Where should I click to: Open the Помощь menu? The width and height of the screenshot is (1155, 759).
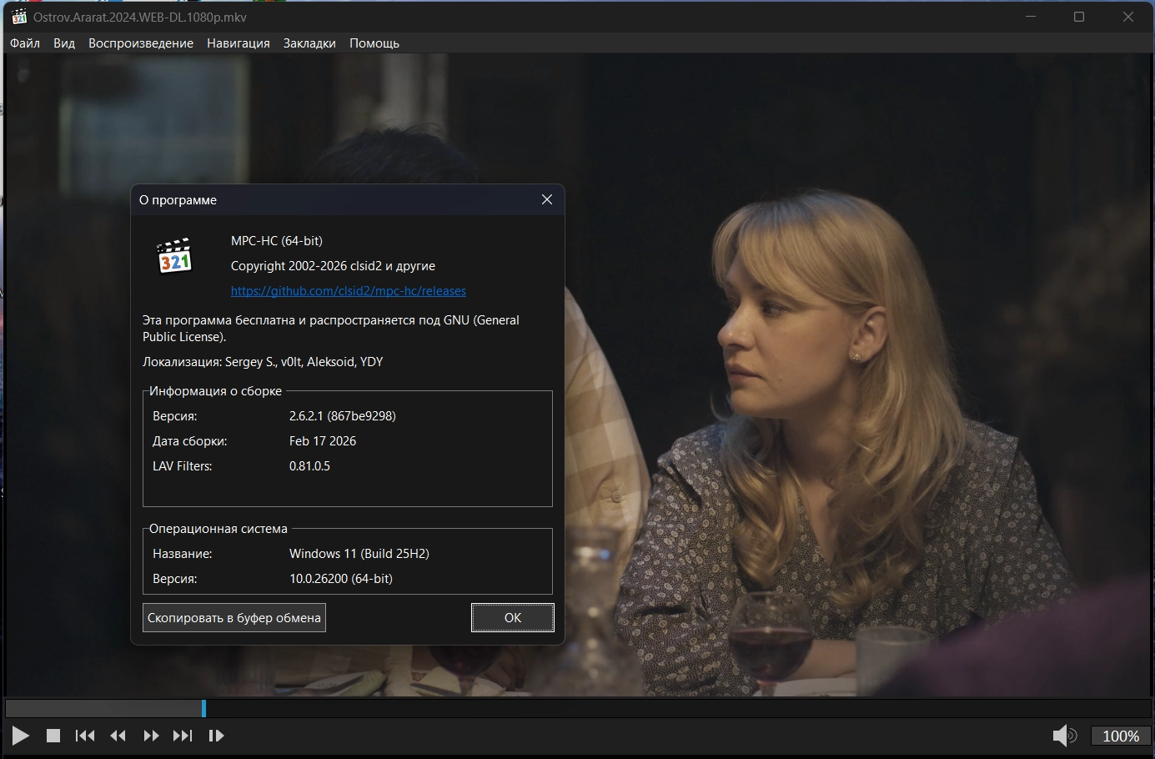374,43
